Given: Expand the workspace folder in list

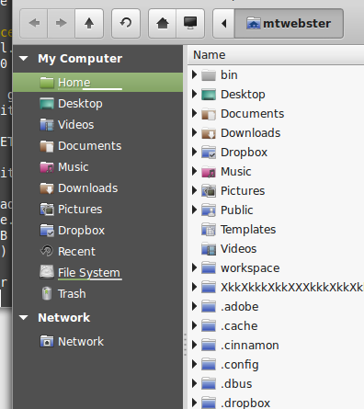Looking at the screenshot, I should click(x=194, y=267).
